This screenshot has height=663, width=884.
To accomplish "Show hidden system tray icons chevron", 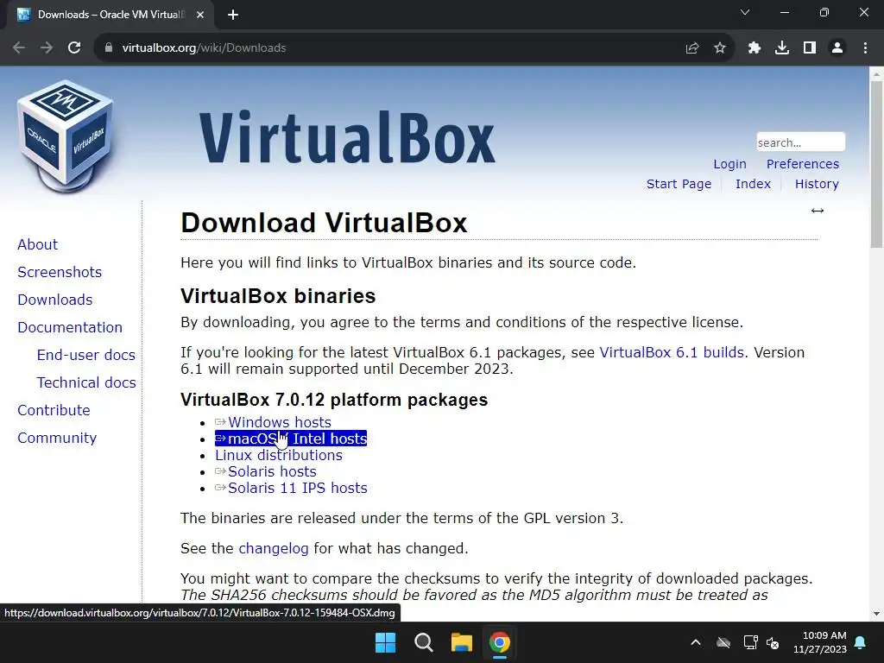I will coord(696,642).
